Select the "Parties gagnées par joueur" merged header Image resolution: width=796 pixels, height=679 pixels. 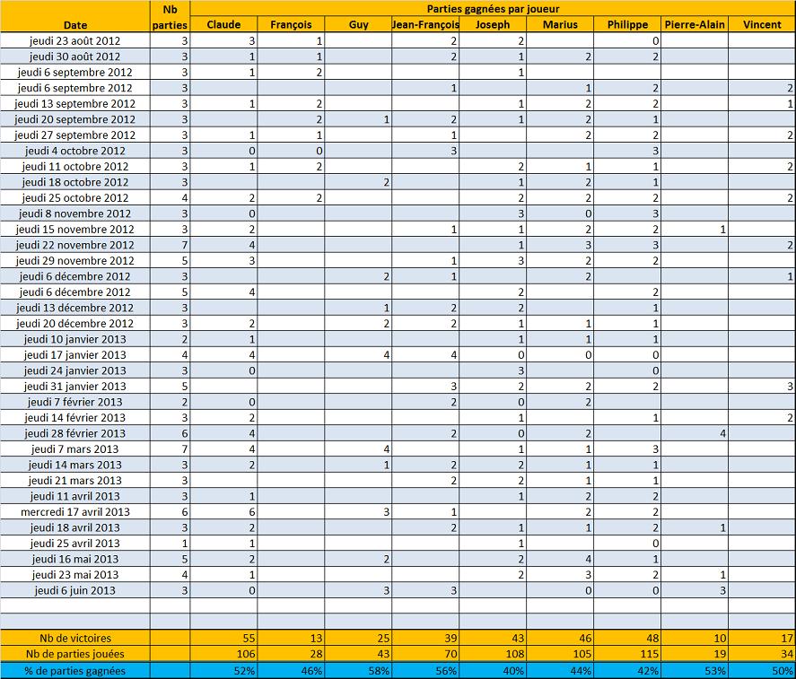click(x=493, y=8)
